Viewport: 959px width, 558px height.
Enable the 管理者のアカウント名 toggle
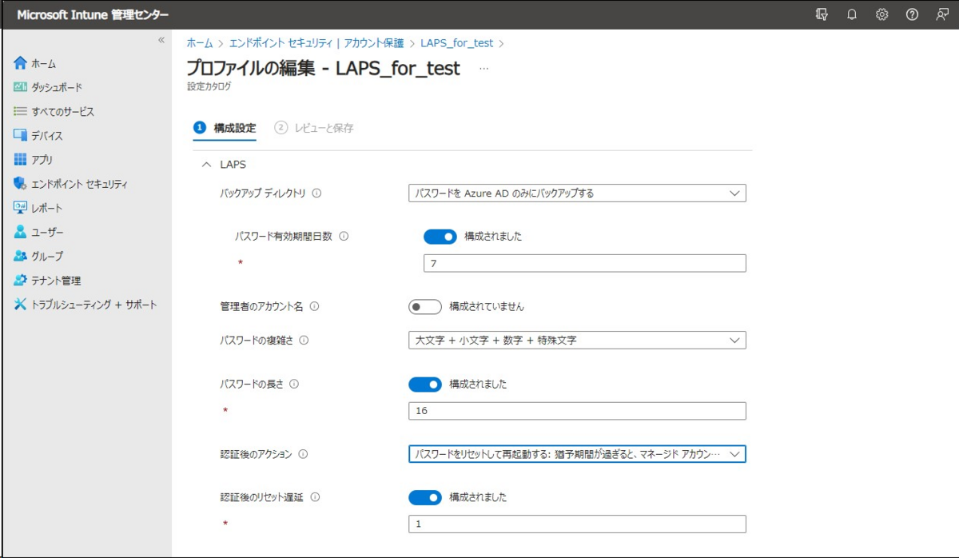424,306
